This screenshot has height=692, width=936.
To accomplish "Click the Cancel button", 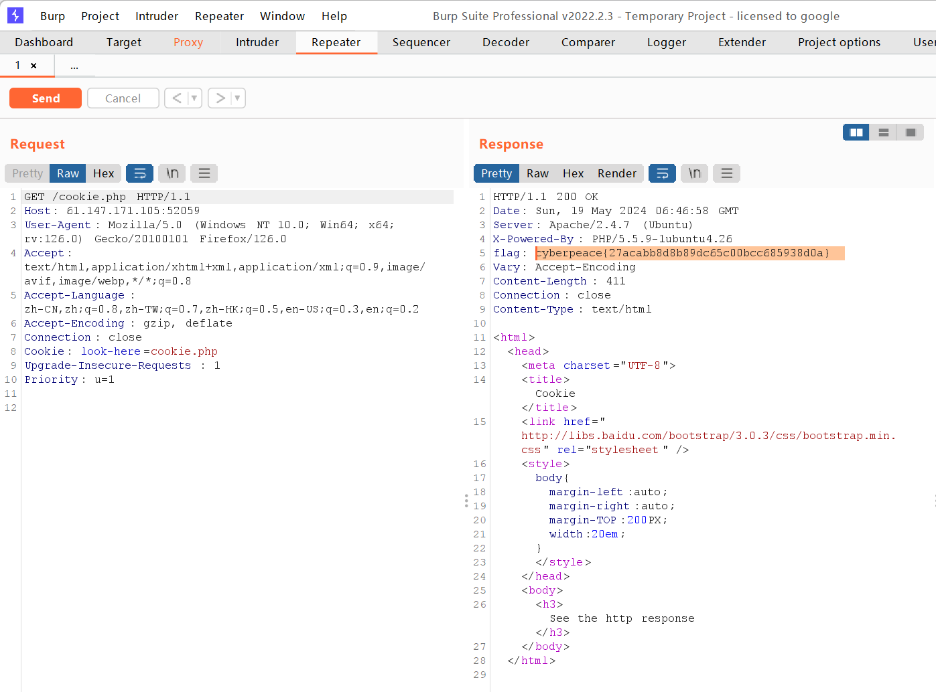I will tap(123, 98).
